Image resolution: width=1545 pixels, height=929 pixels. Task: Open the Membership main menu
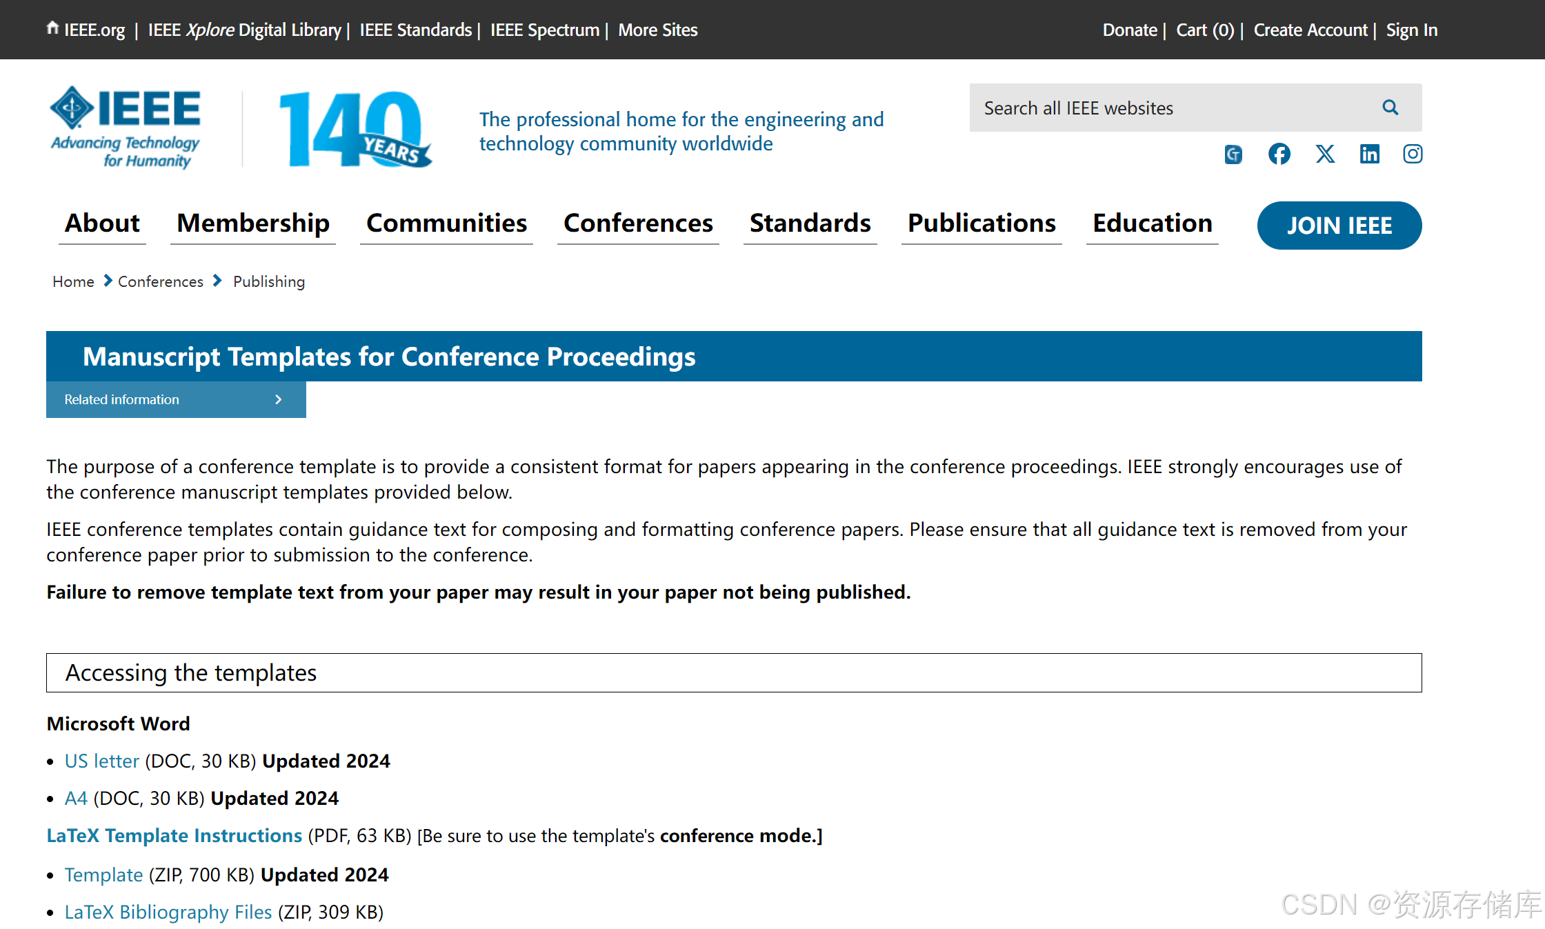coord(252,223)
